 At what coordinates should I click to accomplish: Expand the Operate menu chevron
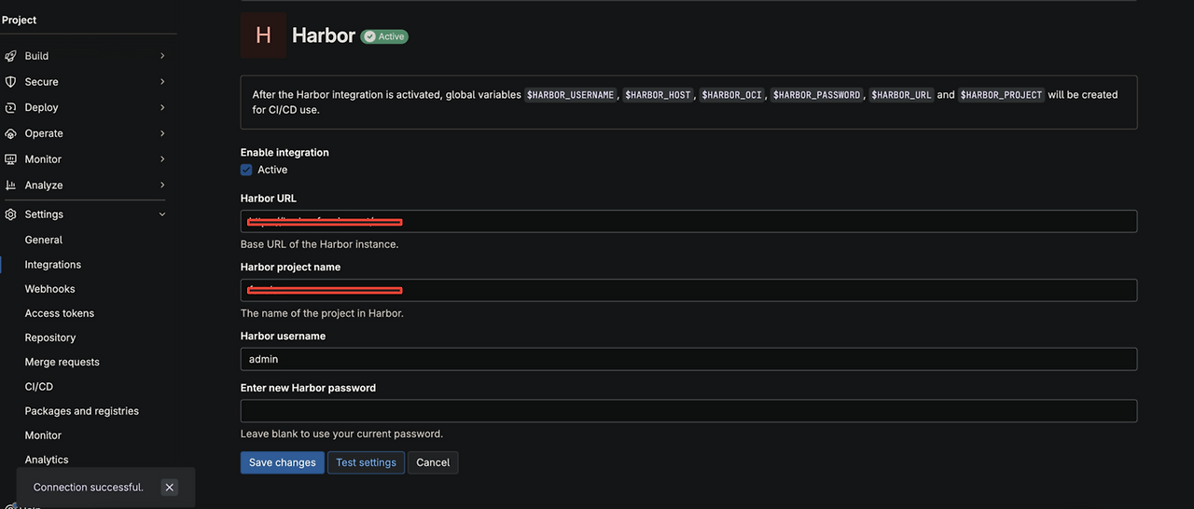click(162, 133)
